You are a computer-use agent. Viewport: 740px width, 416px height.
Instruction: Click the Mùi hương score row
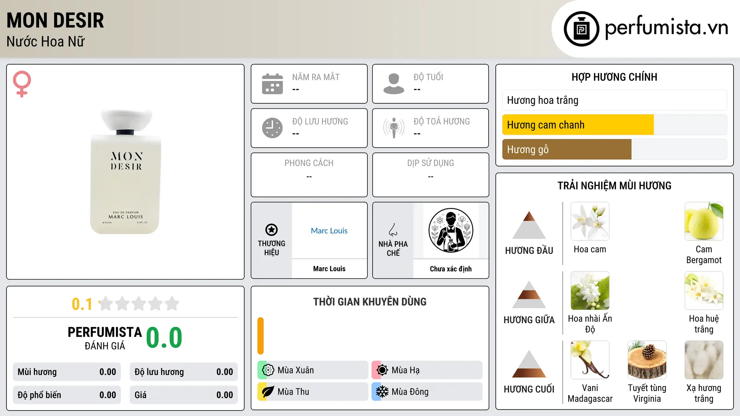click(67, 372)
